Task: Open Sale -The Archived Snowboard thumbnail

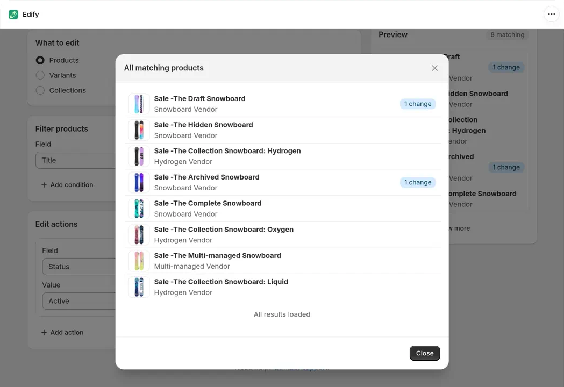Action: tap(139, 182)
